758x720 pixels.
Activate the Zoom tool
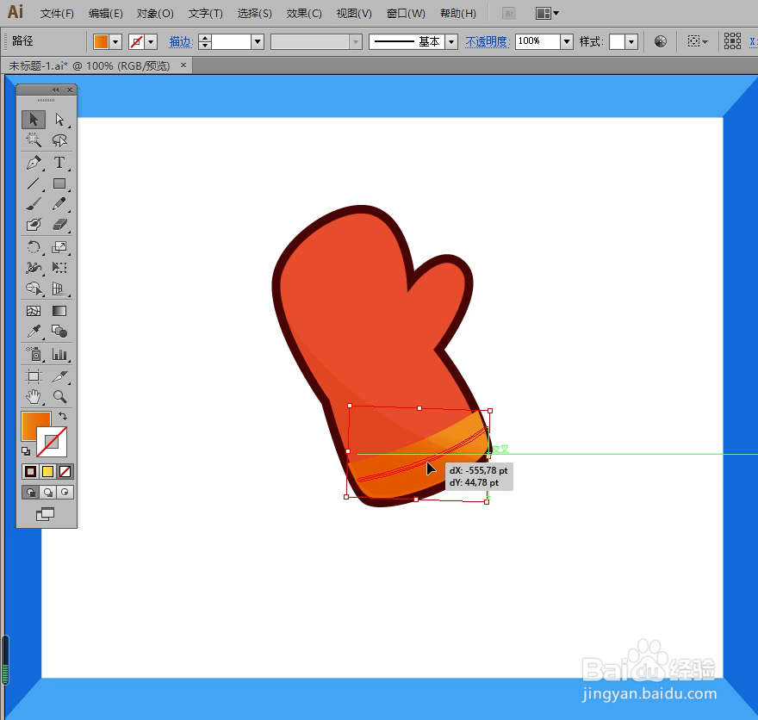[59, 397]
